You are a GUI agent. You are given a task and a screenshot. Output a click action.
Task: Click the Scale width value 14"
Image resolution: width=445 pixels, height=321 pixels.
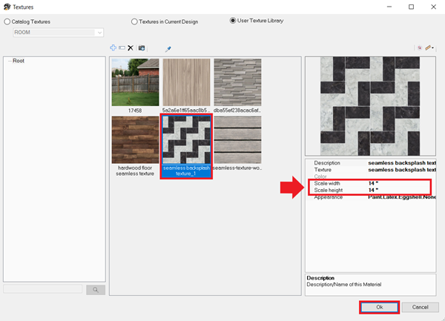373,183
